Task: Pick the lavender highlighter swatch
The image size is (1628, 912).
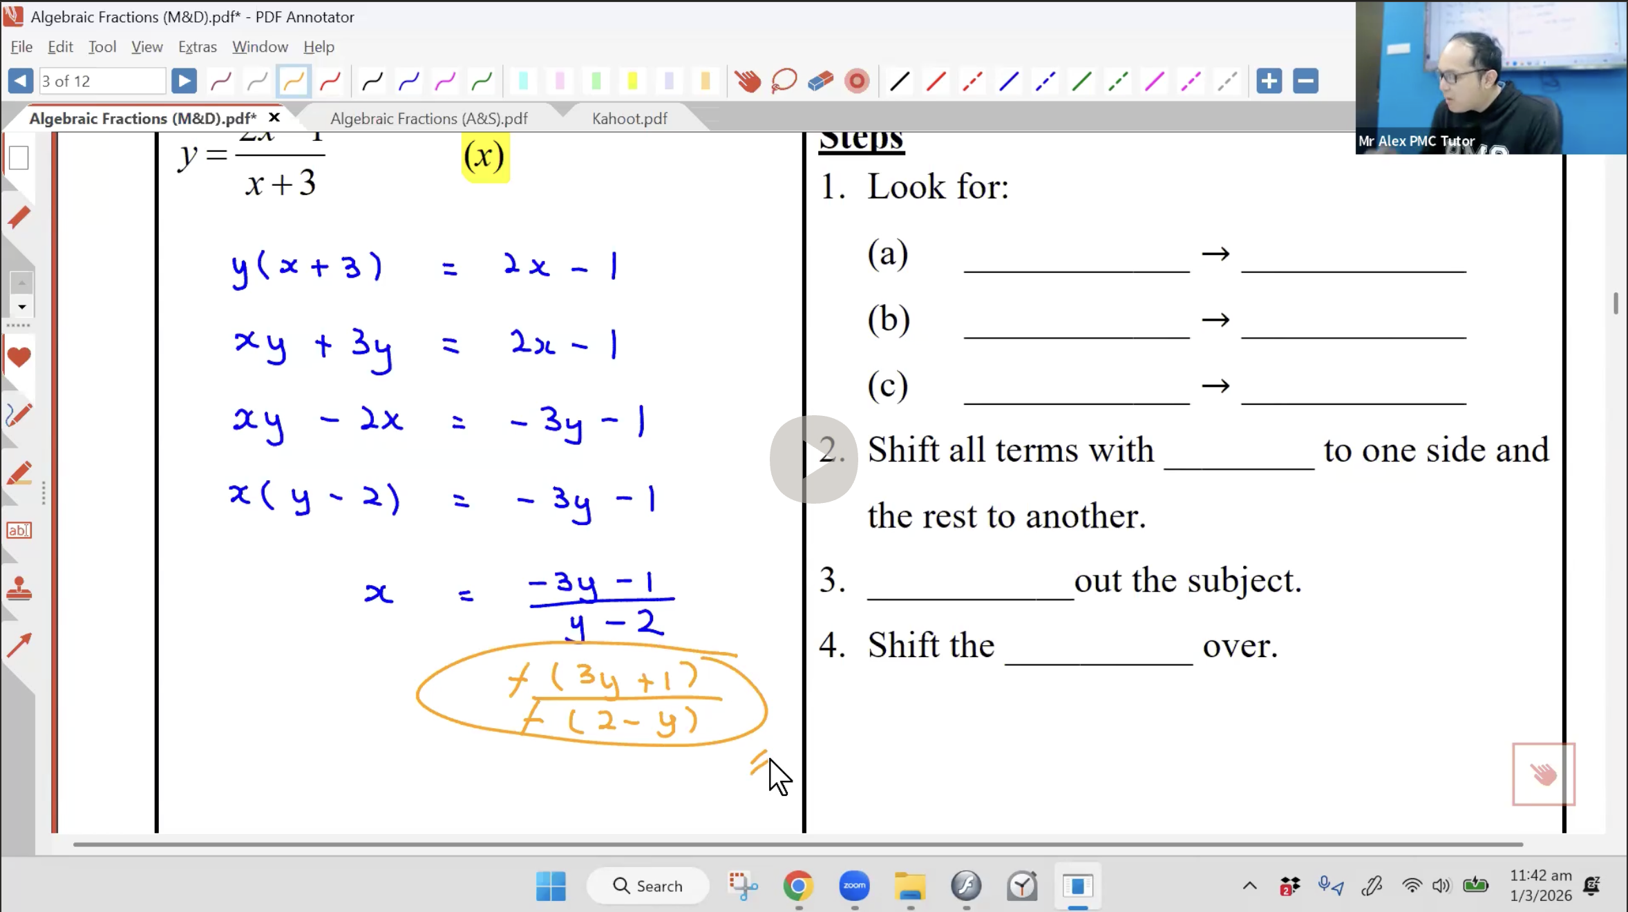Action: click(x=669, y=82)
